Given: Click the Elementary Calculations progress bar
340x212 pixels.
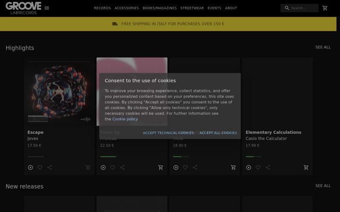Looking at the screenshot, I should [254, 156].
